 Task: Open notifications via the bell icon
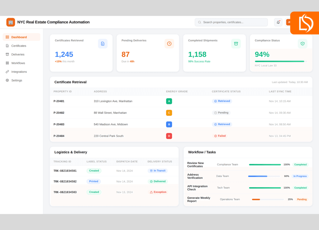278,22
